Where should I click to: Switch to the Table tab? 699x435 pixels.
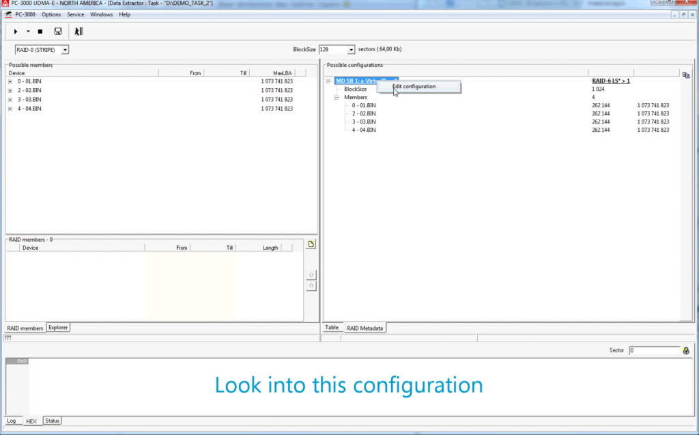coord(332,328)
